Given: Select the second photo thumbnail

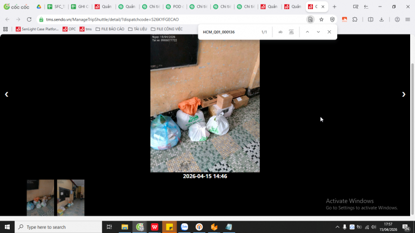Looking at the screenshot, I should [71, 197].
